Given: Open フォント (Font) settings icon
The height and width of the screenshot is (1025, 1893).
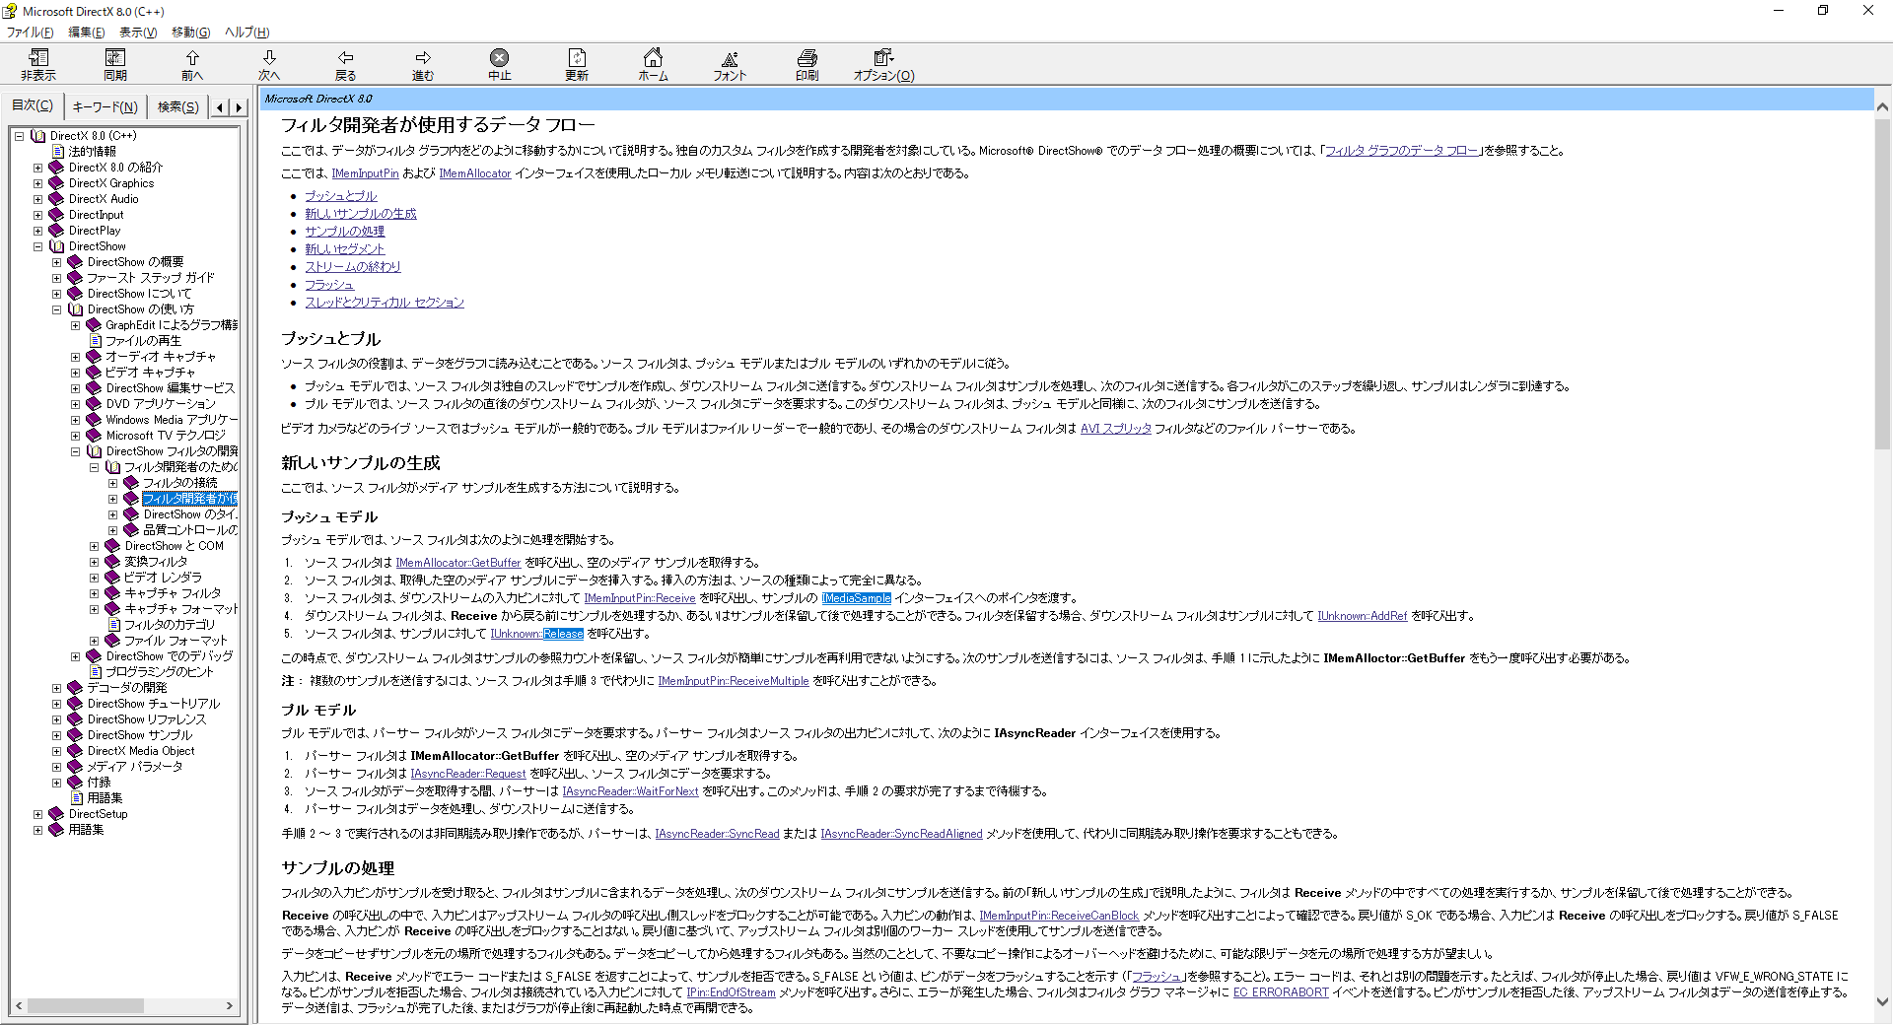Looking at the screenshot, I should pyautogui.click(x=730, y=58).
